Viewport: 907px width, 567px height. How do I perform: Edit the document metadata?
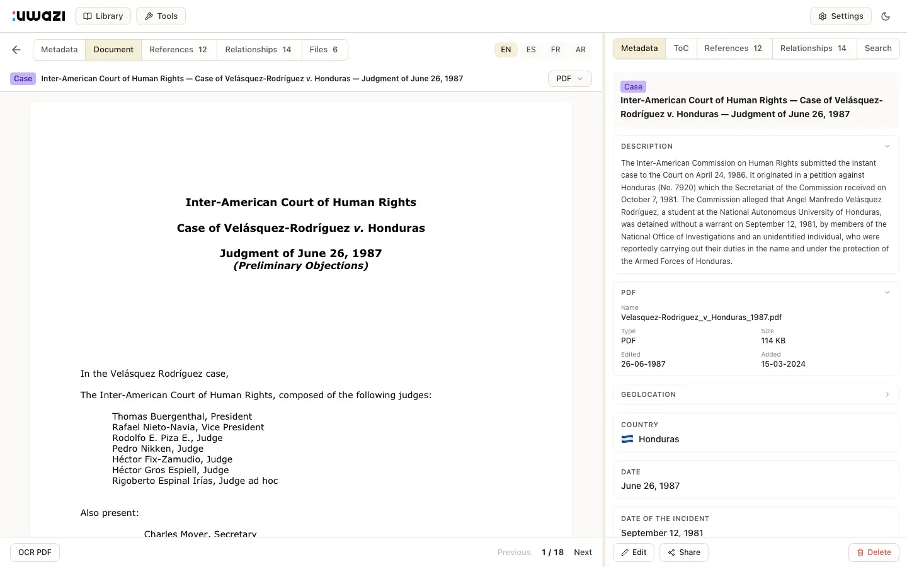click(634, 553)
